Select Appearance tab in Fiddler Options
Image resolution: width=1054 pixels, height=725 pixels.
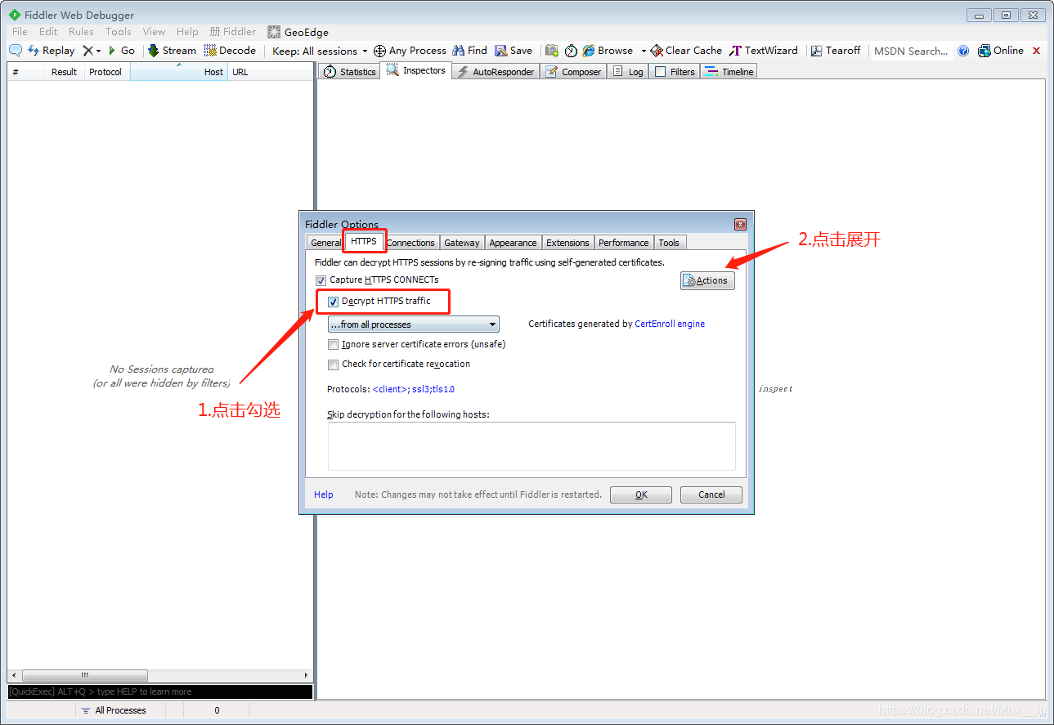point(514,243)
